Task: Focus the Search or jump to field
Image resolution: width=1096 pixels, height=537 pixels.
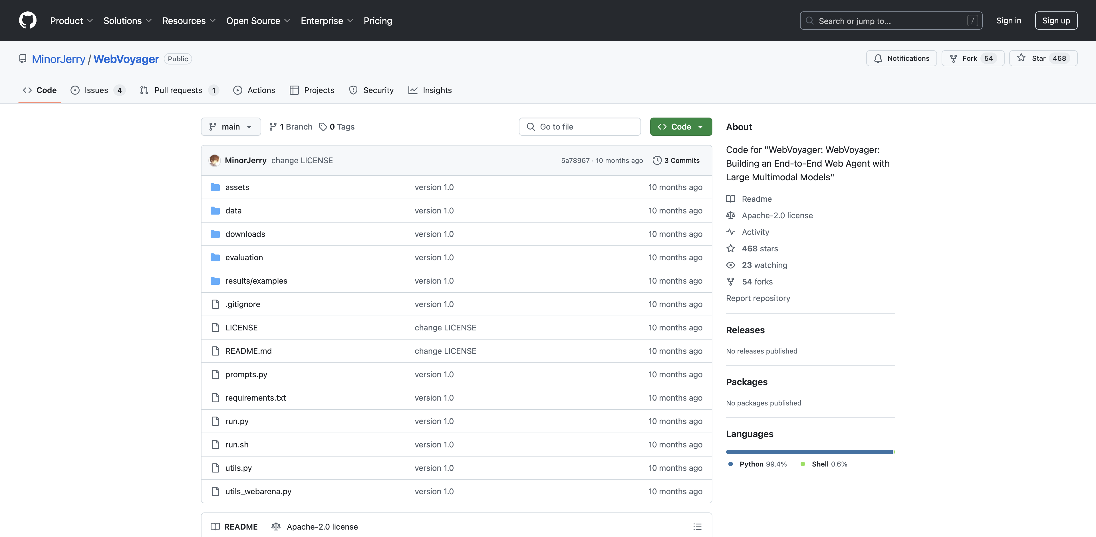Action: click(x=891, y=21)
